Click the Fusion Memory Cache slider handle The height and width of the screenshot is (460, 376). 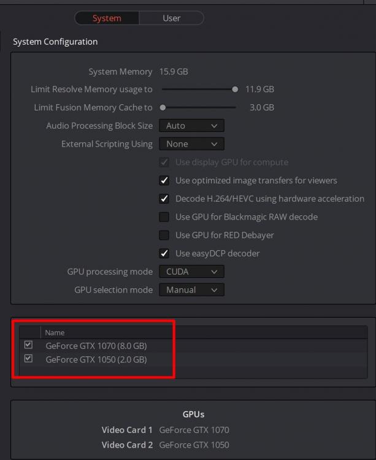pos(163,108)
